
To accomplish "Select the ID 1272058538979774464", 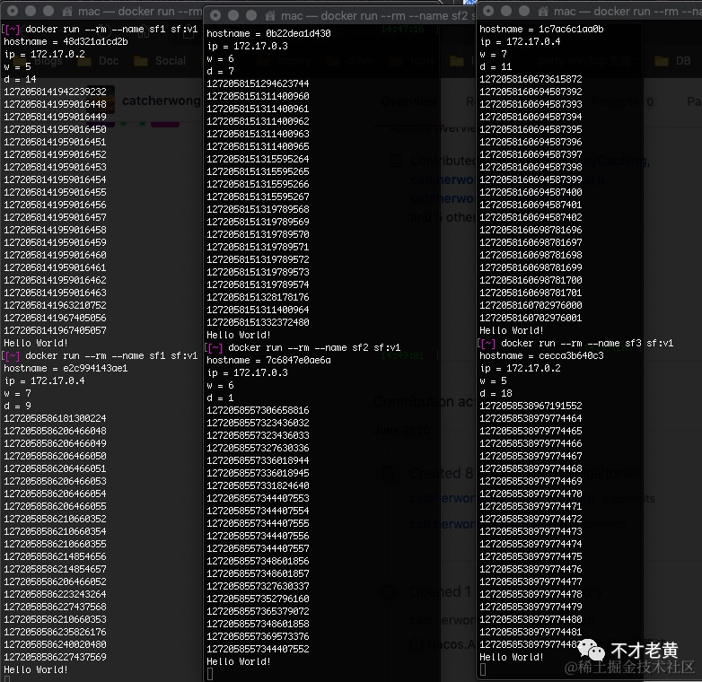I will (x=531, y=418).
